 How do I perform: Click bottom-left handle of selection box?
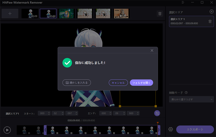120,106
